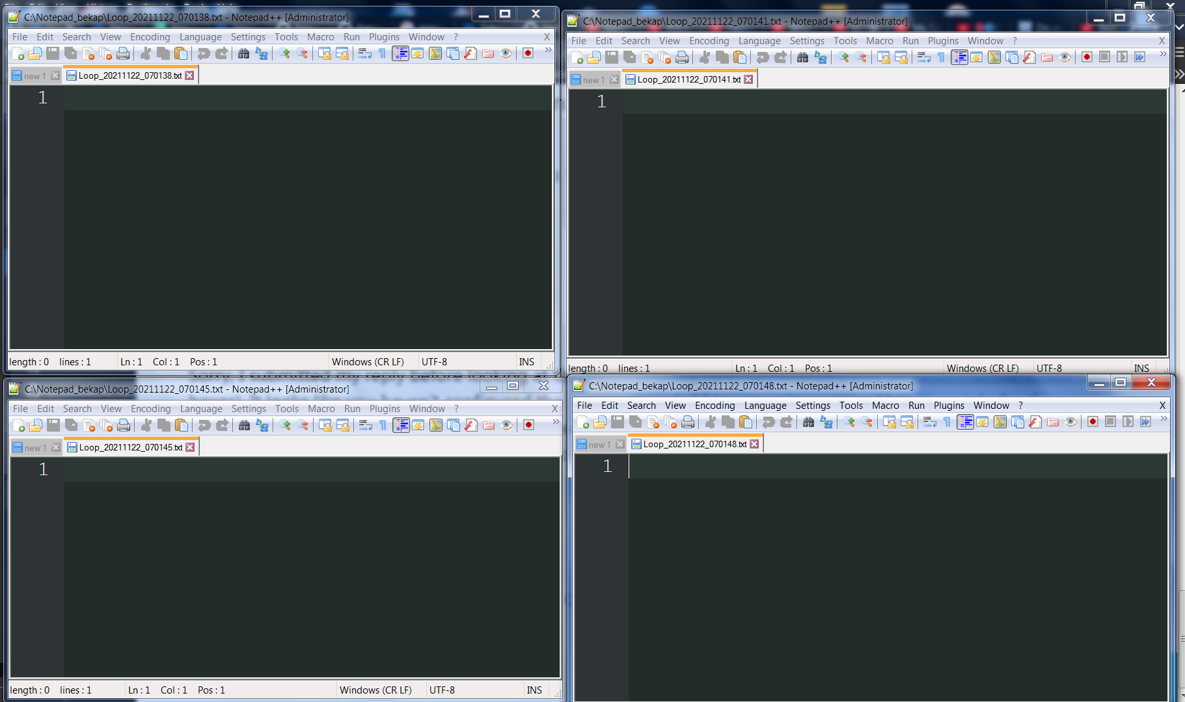Image resolution: width=1185 pixels, height=702 pixels.
Task: Click Zoom Out icon in the 070141 window
Action: [x=861, y=57]
